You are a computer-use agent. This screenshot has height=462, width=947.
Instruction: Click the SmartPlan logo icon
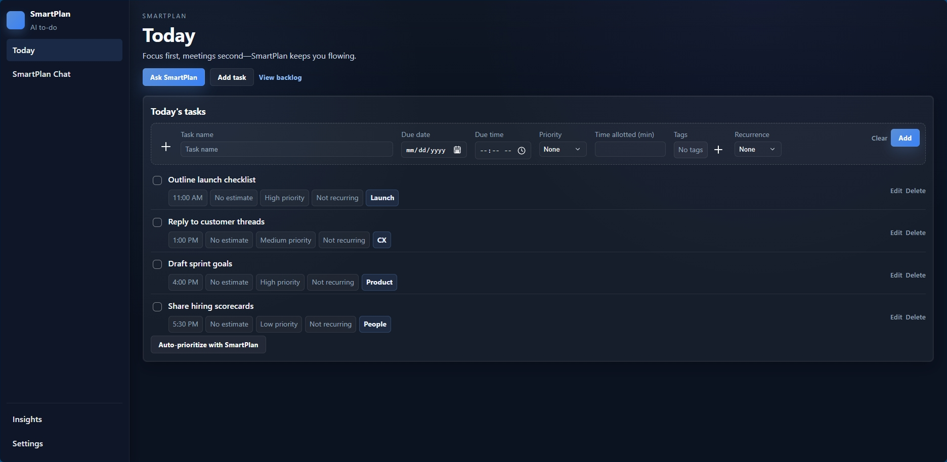(x=16, y=20)
